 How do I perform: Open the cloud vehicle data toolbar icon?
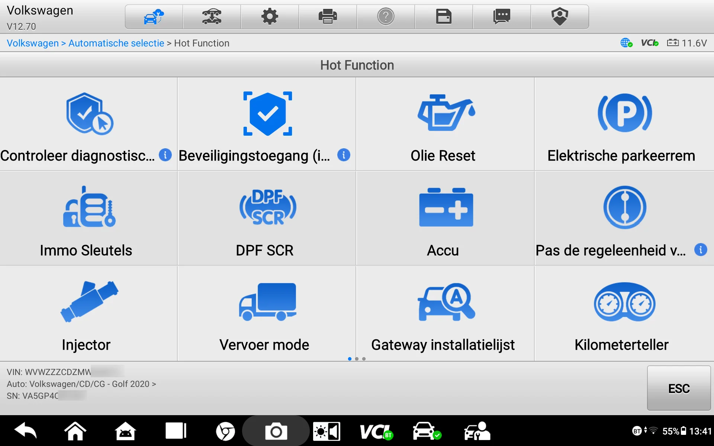pos(154,17)
